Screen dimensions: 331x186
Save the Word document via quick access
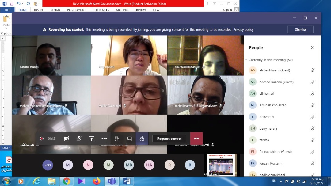(x=12, y=4)
